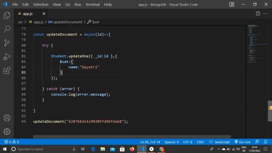The height and width of the screenshot is (153, 272).
Task: Open the Go menu
Action: [x=68, y=5]
